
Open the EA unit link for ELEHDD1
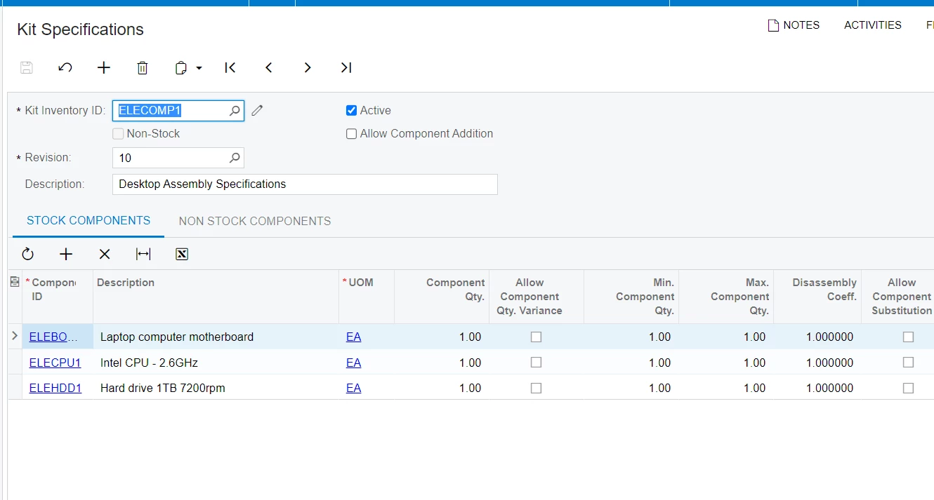click(353, 388)
